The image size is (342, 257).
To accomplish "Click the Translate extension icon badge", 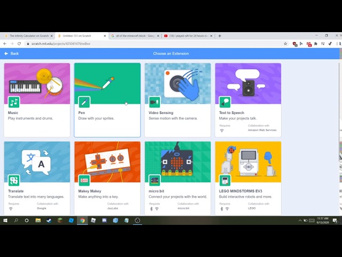I will click(x=14, y=180).
